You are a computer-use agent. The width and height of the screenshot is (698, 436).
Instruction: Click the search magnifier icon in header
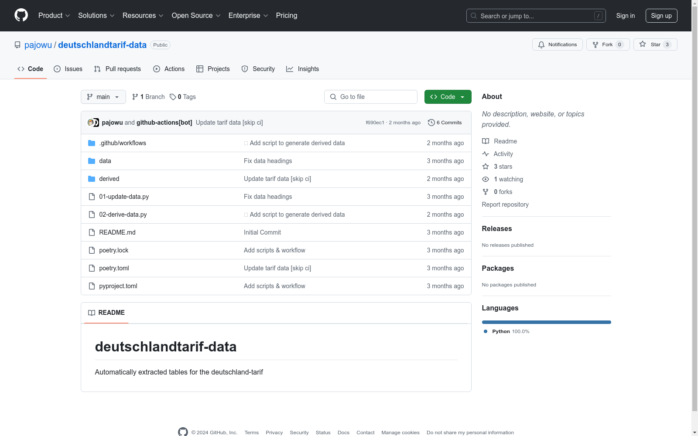pyautogui.click(x=474, y=16)
